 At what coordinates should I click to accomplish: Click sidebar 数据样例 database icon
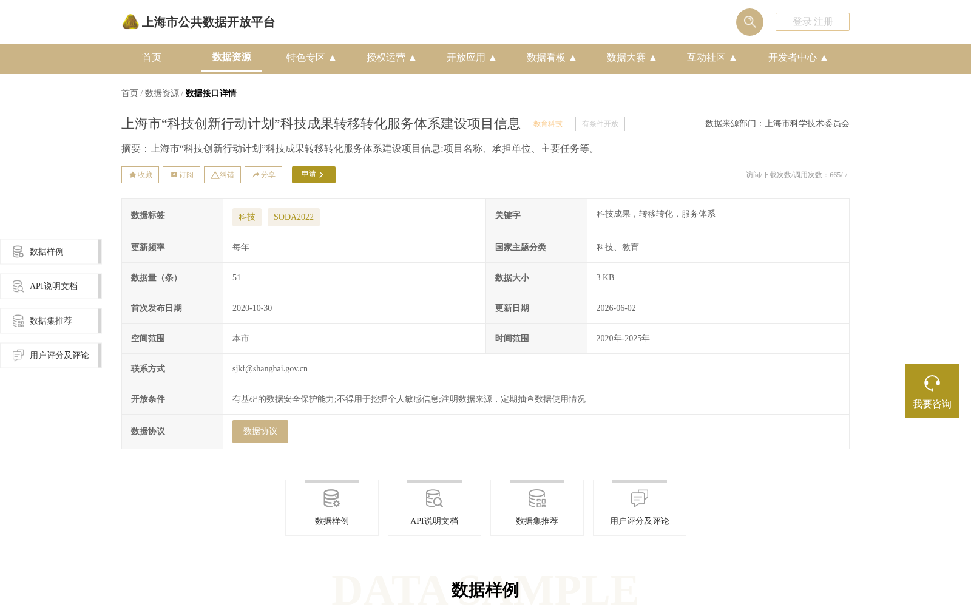pos(18,251)
